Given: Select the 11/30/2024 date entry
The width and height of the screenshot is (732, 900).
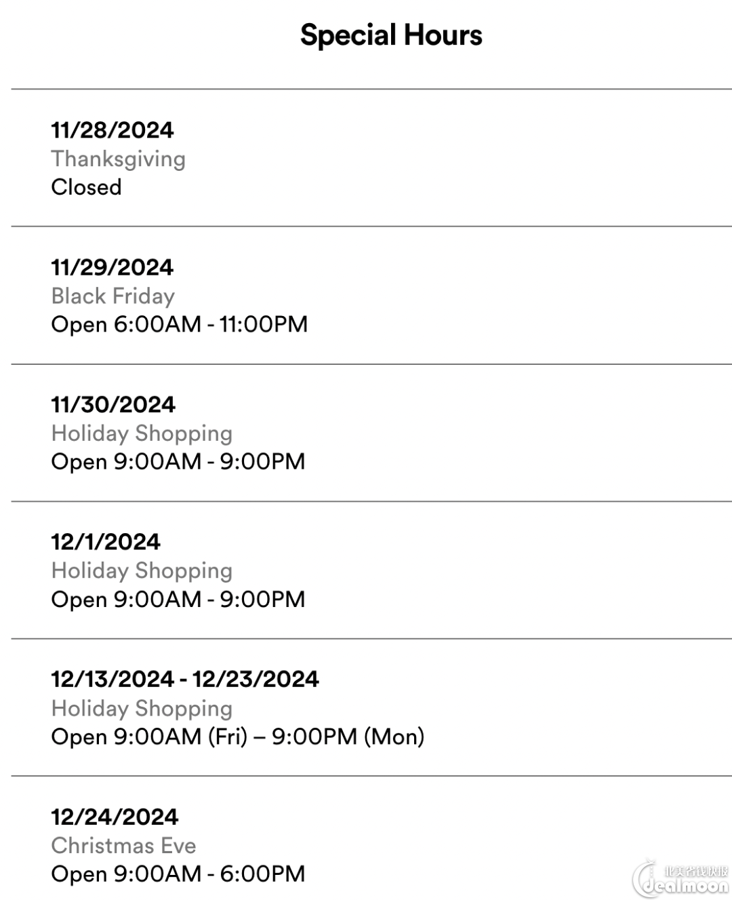Looking at the screenshot, I should click(x=113, y=405).
